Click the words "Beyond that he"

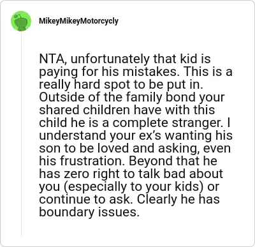(173, 161)
